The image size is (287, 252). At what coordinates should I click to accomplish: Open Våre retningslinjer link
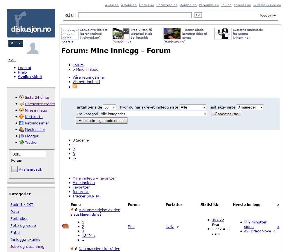[89, 77]
